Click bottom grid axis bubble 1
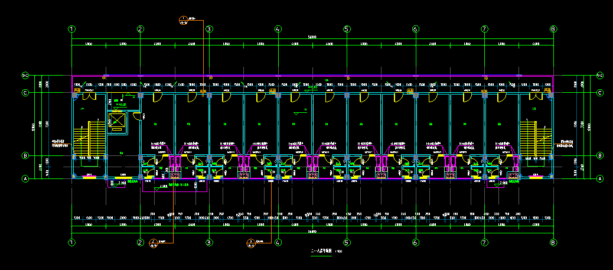613x270 pixels. click(71, 242)
